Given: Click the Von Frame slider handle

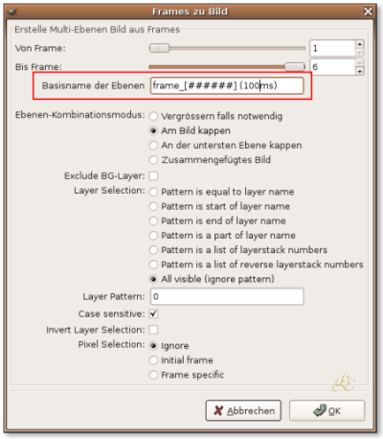Looking at the screenshot, I should (x=159, y=48).
